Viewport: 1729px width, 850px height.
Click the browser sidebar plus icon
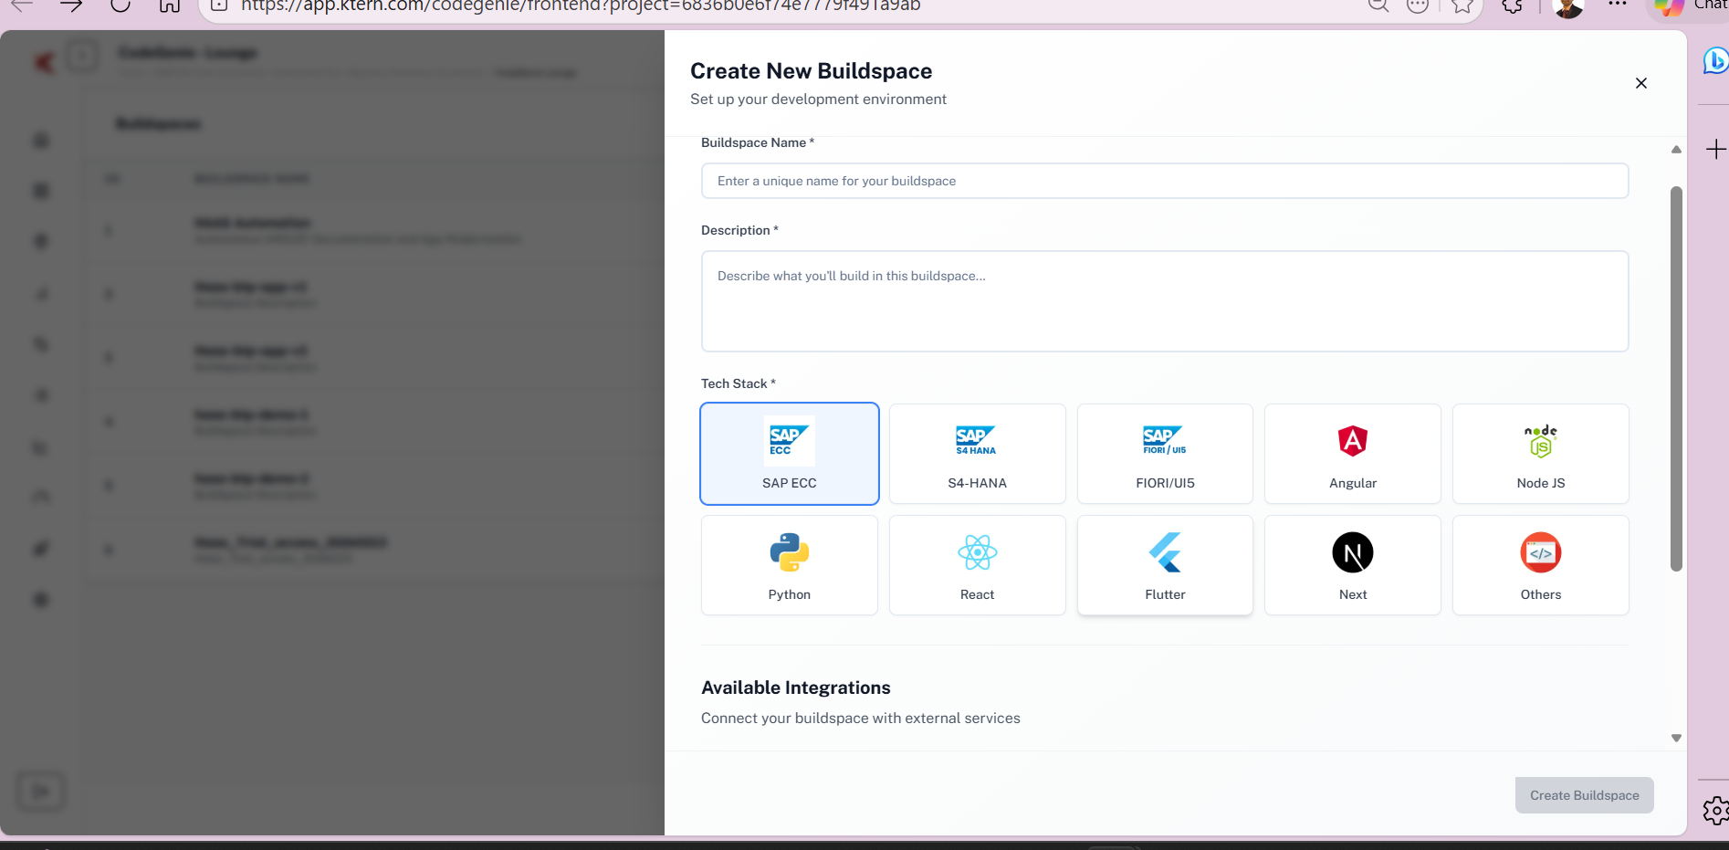tap(1715, 150)
